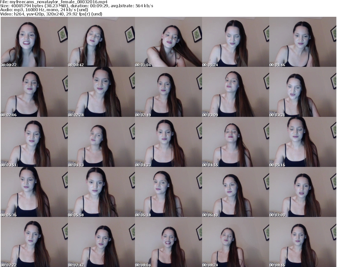Open the thumbnail at 00:01:04
Viewport: 337px width, 267px height.
[168, 42]
